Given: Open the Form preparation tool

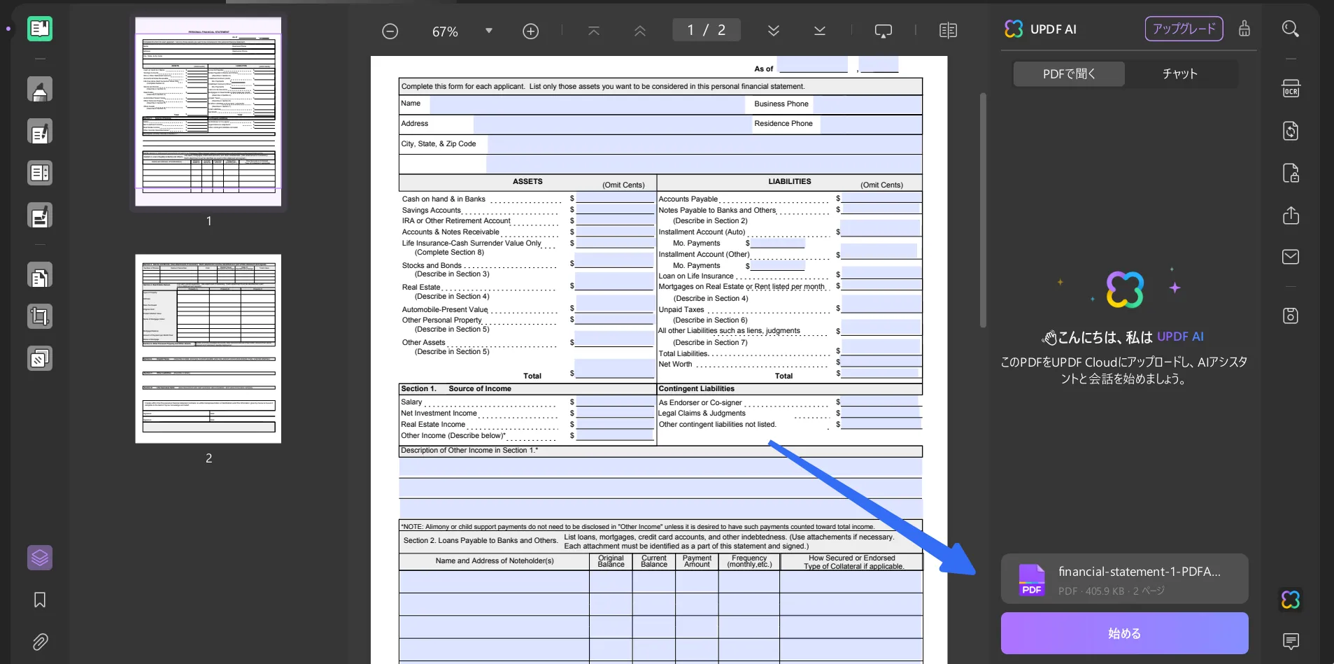Looking at the screenshot, I should point(40,173).
